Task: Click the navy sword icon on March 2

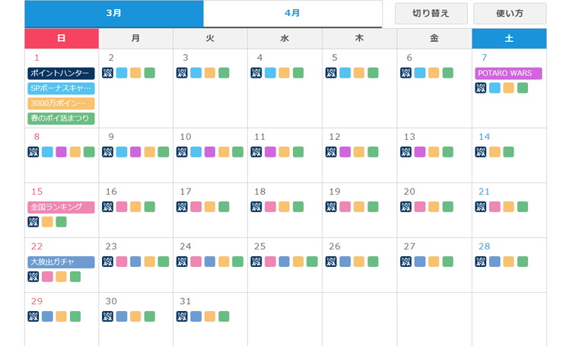Action: [108, 73]
